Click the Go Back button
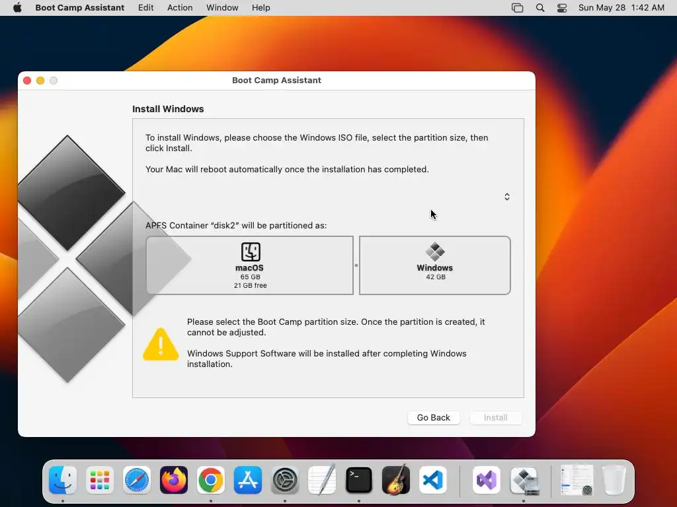Image resolution: width=677 pixels, height=507 pixels. coord(434,417)
